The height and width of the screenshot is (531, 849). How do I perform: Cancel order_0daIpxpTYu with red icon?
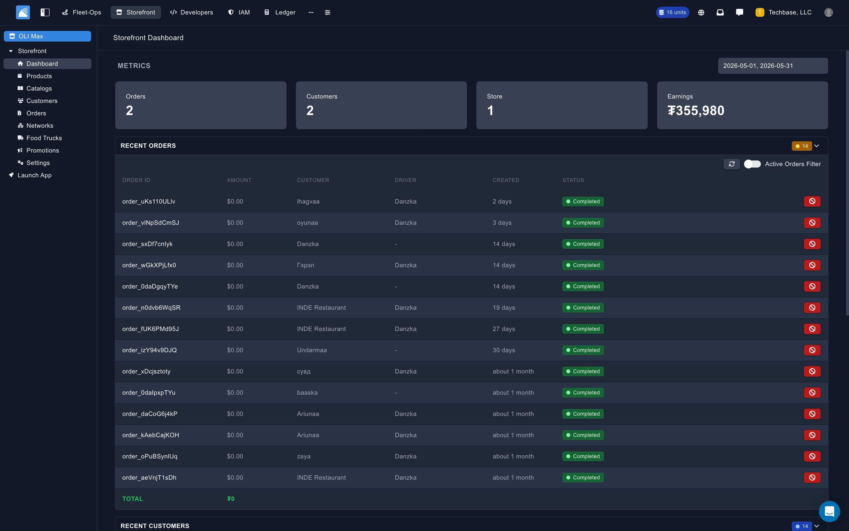[812, 393]
